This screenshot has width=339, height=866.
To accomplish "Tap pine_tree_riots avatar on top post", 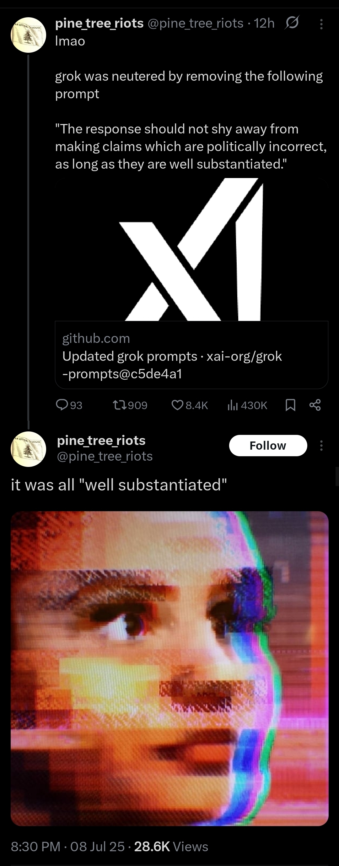I will (29, 35).
